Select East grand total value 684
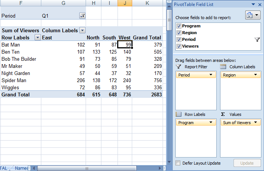Viewport: 264px width, 171px height. point(63,94)
